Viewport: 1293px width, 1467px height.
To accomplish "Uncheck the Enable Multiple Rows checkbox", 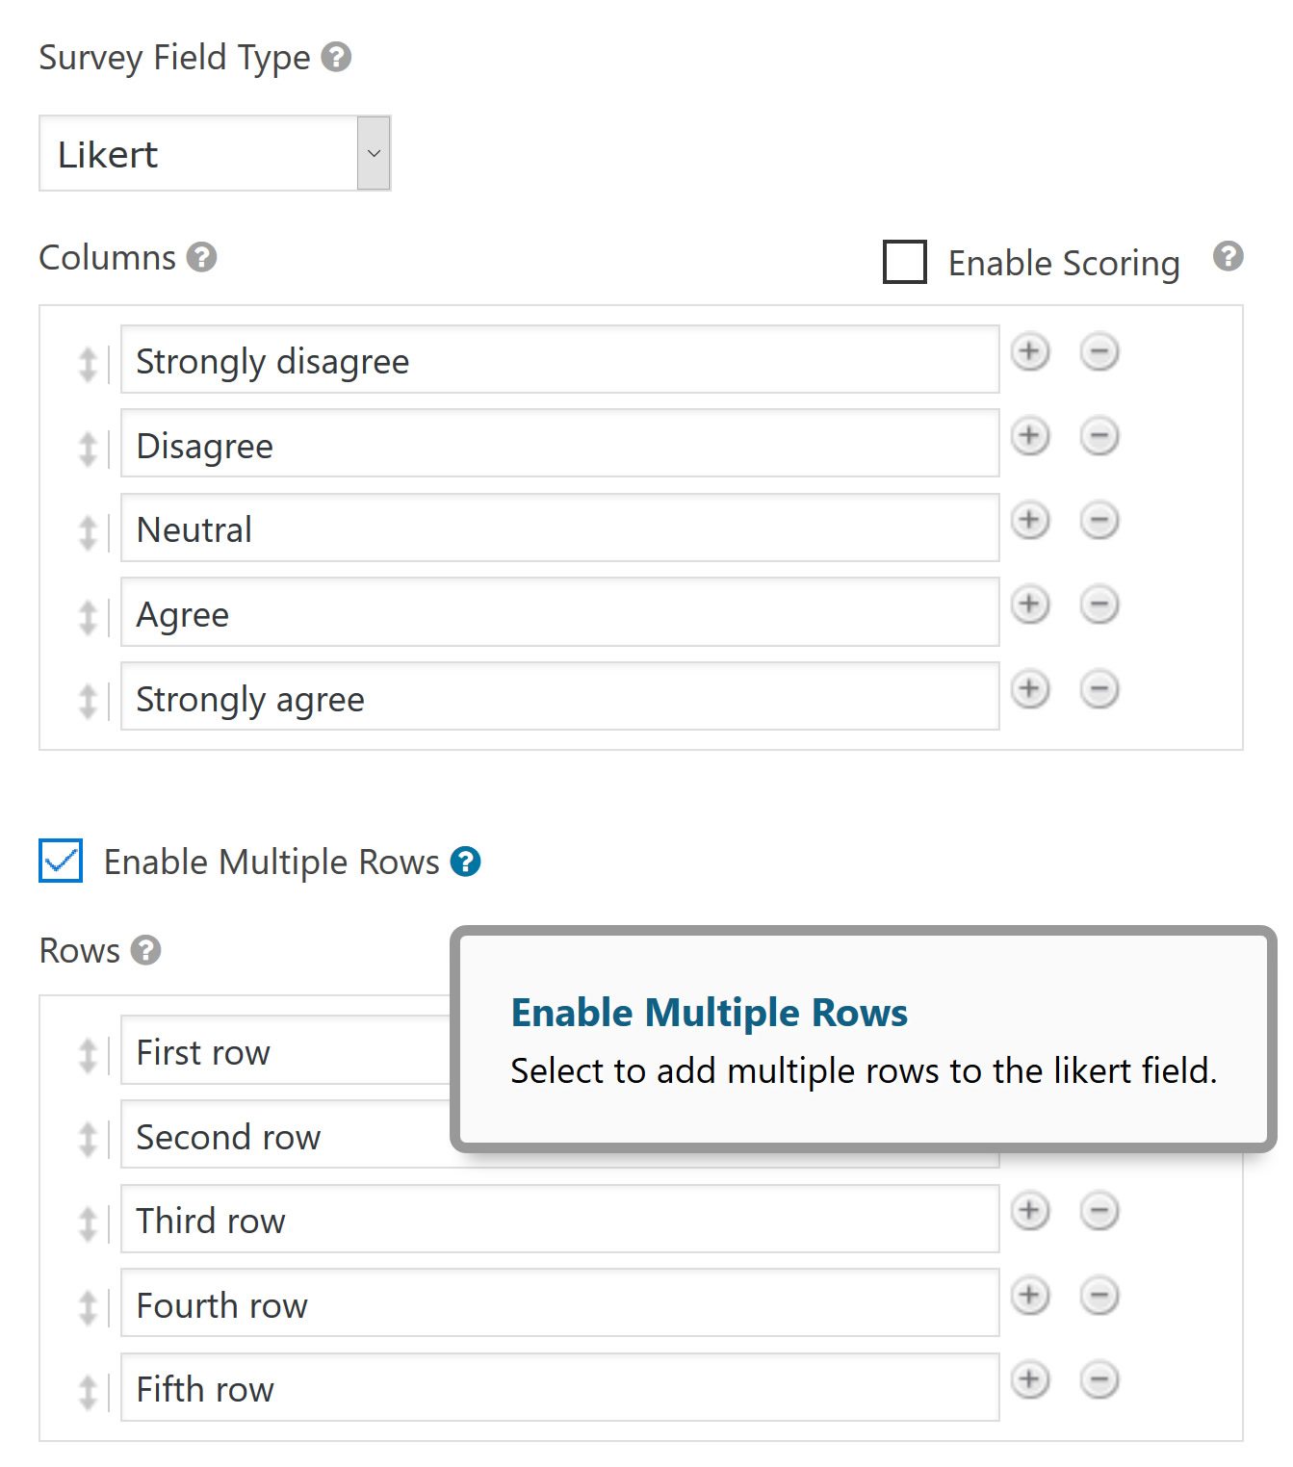I will pyautogui.click(x=60, y=862).
